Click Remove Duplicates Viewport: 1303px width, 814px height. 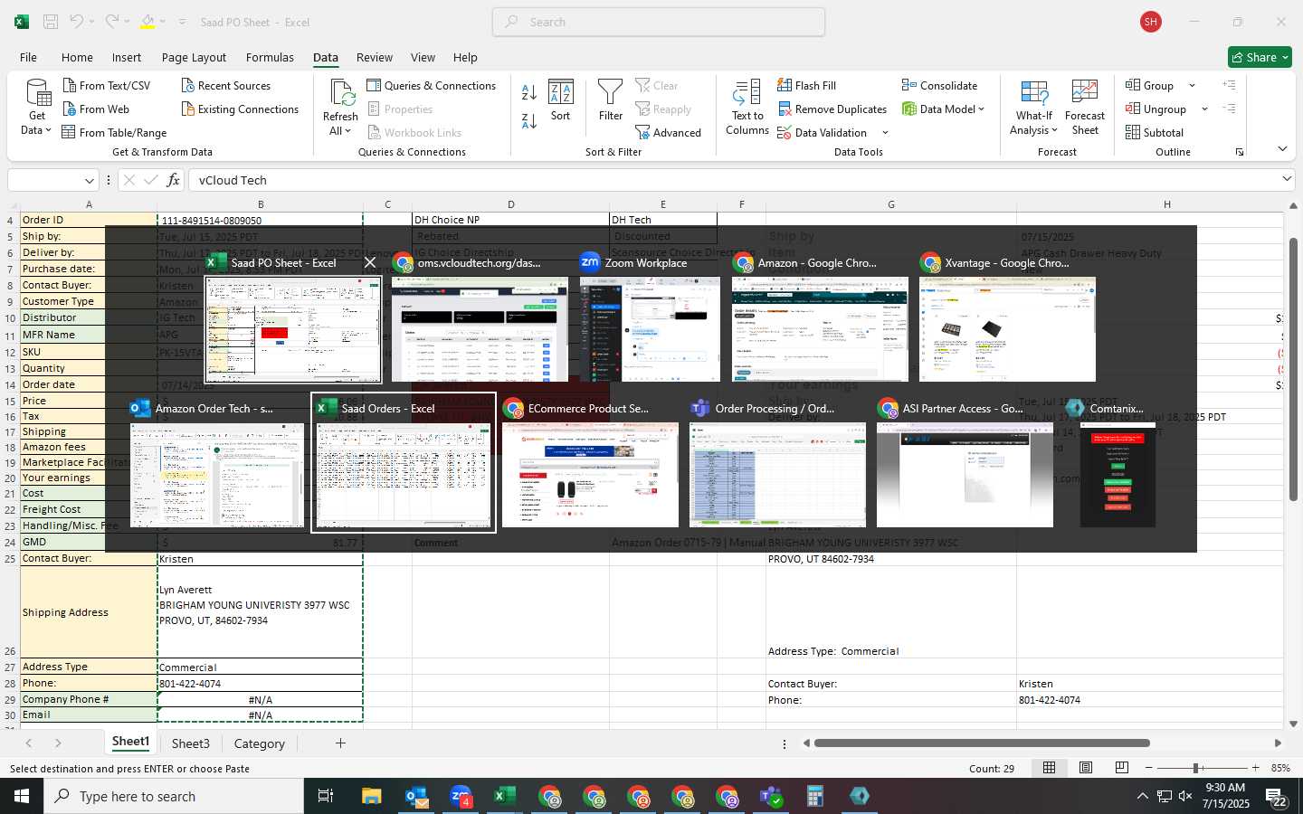click(832, 109)
